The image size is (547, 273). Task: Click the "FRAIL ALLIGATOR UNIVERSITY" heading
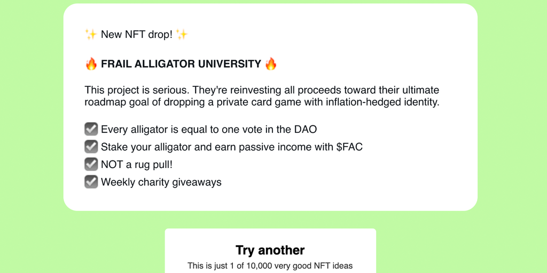181,64
